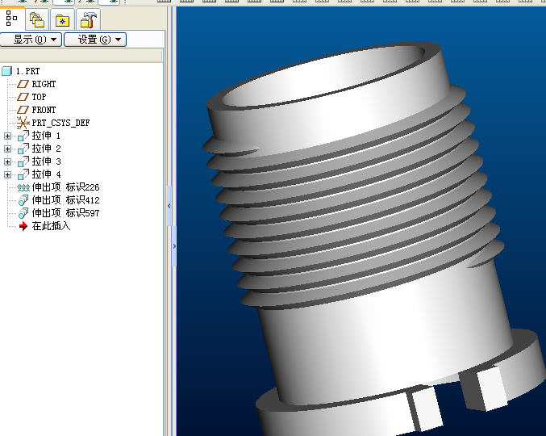Select the TOP datum plane
This screenshot has width=546, height=436.
point(39,97)
